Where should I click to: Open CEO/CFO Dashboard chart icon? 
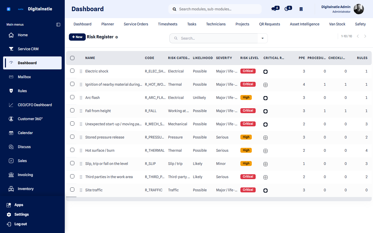(x=11, y=105)
